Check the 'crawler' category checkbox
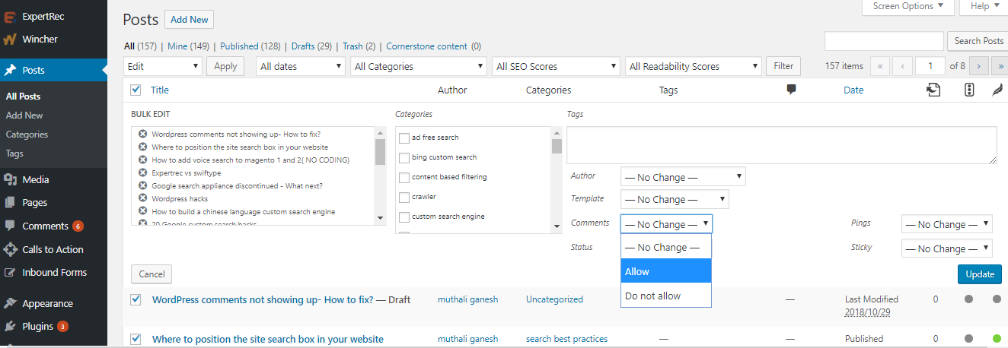 pos(404,197)
